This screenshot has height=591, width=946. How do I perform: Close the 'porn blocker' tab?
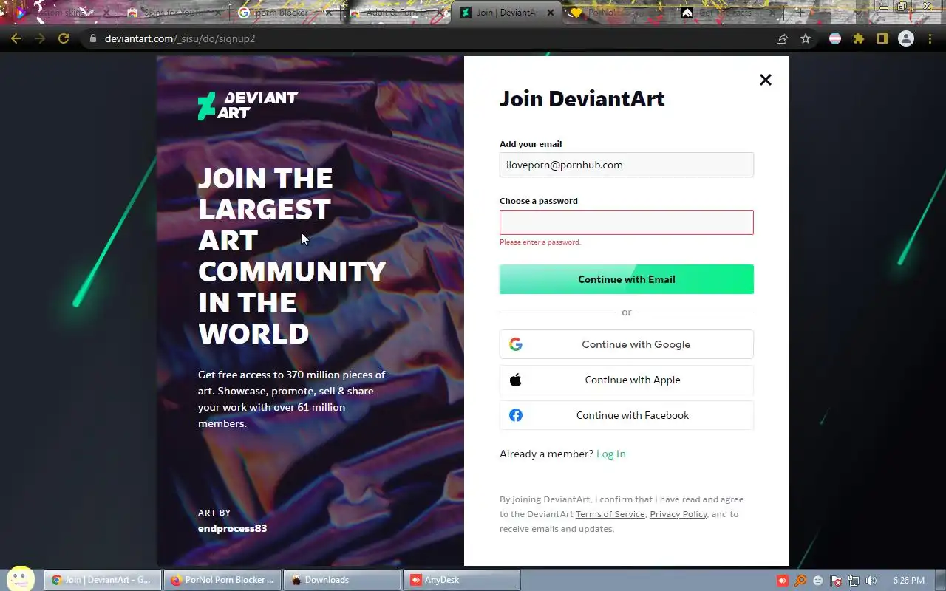[x=328, y=13]
